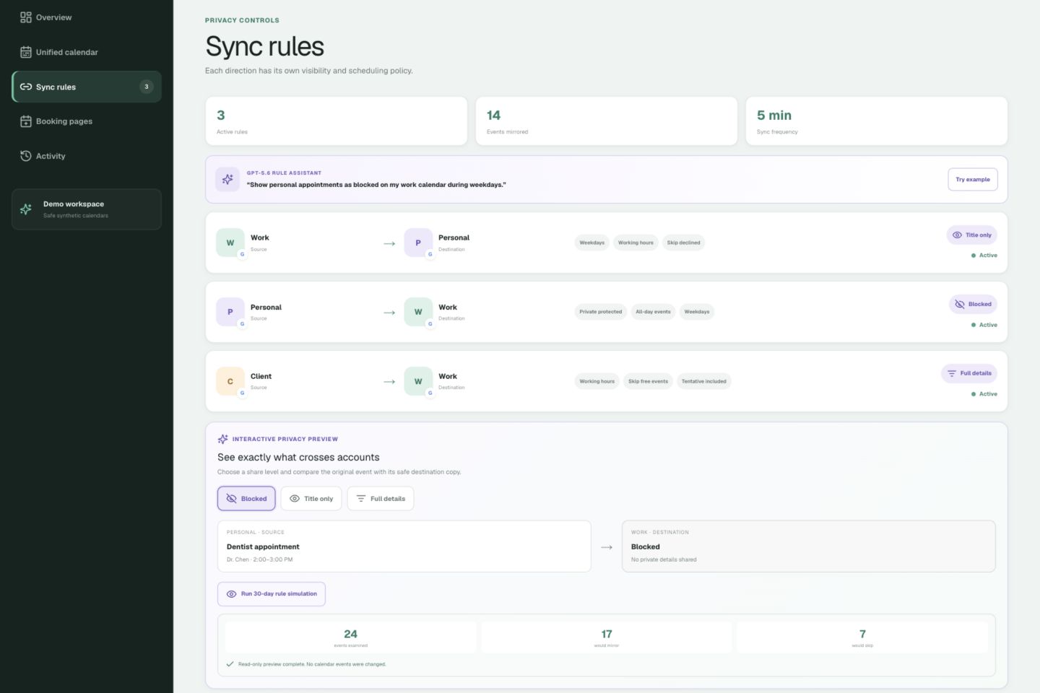Image resolution: width=1040 pixels, height=693 pixels.
Task: Click the Dentist appointment source card
Action: (404, 546)
